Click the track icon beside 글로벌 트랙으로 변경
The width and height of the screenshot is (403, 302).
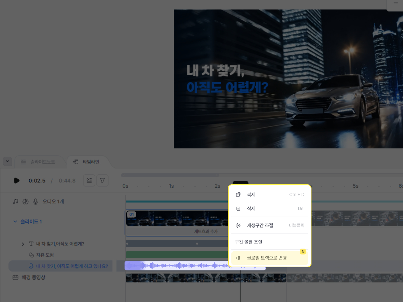pyautogui.click(x=238, y=258)
